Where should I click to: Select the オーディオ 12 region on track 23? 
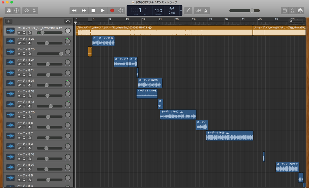pyautogui.click(x=106, y=41)
